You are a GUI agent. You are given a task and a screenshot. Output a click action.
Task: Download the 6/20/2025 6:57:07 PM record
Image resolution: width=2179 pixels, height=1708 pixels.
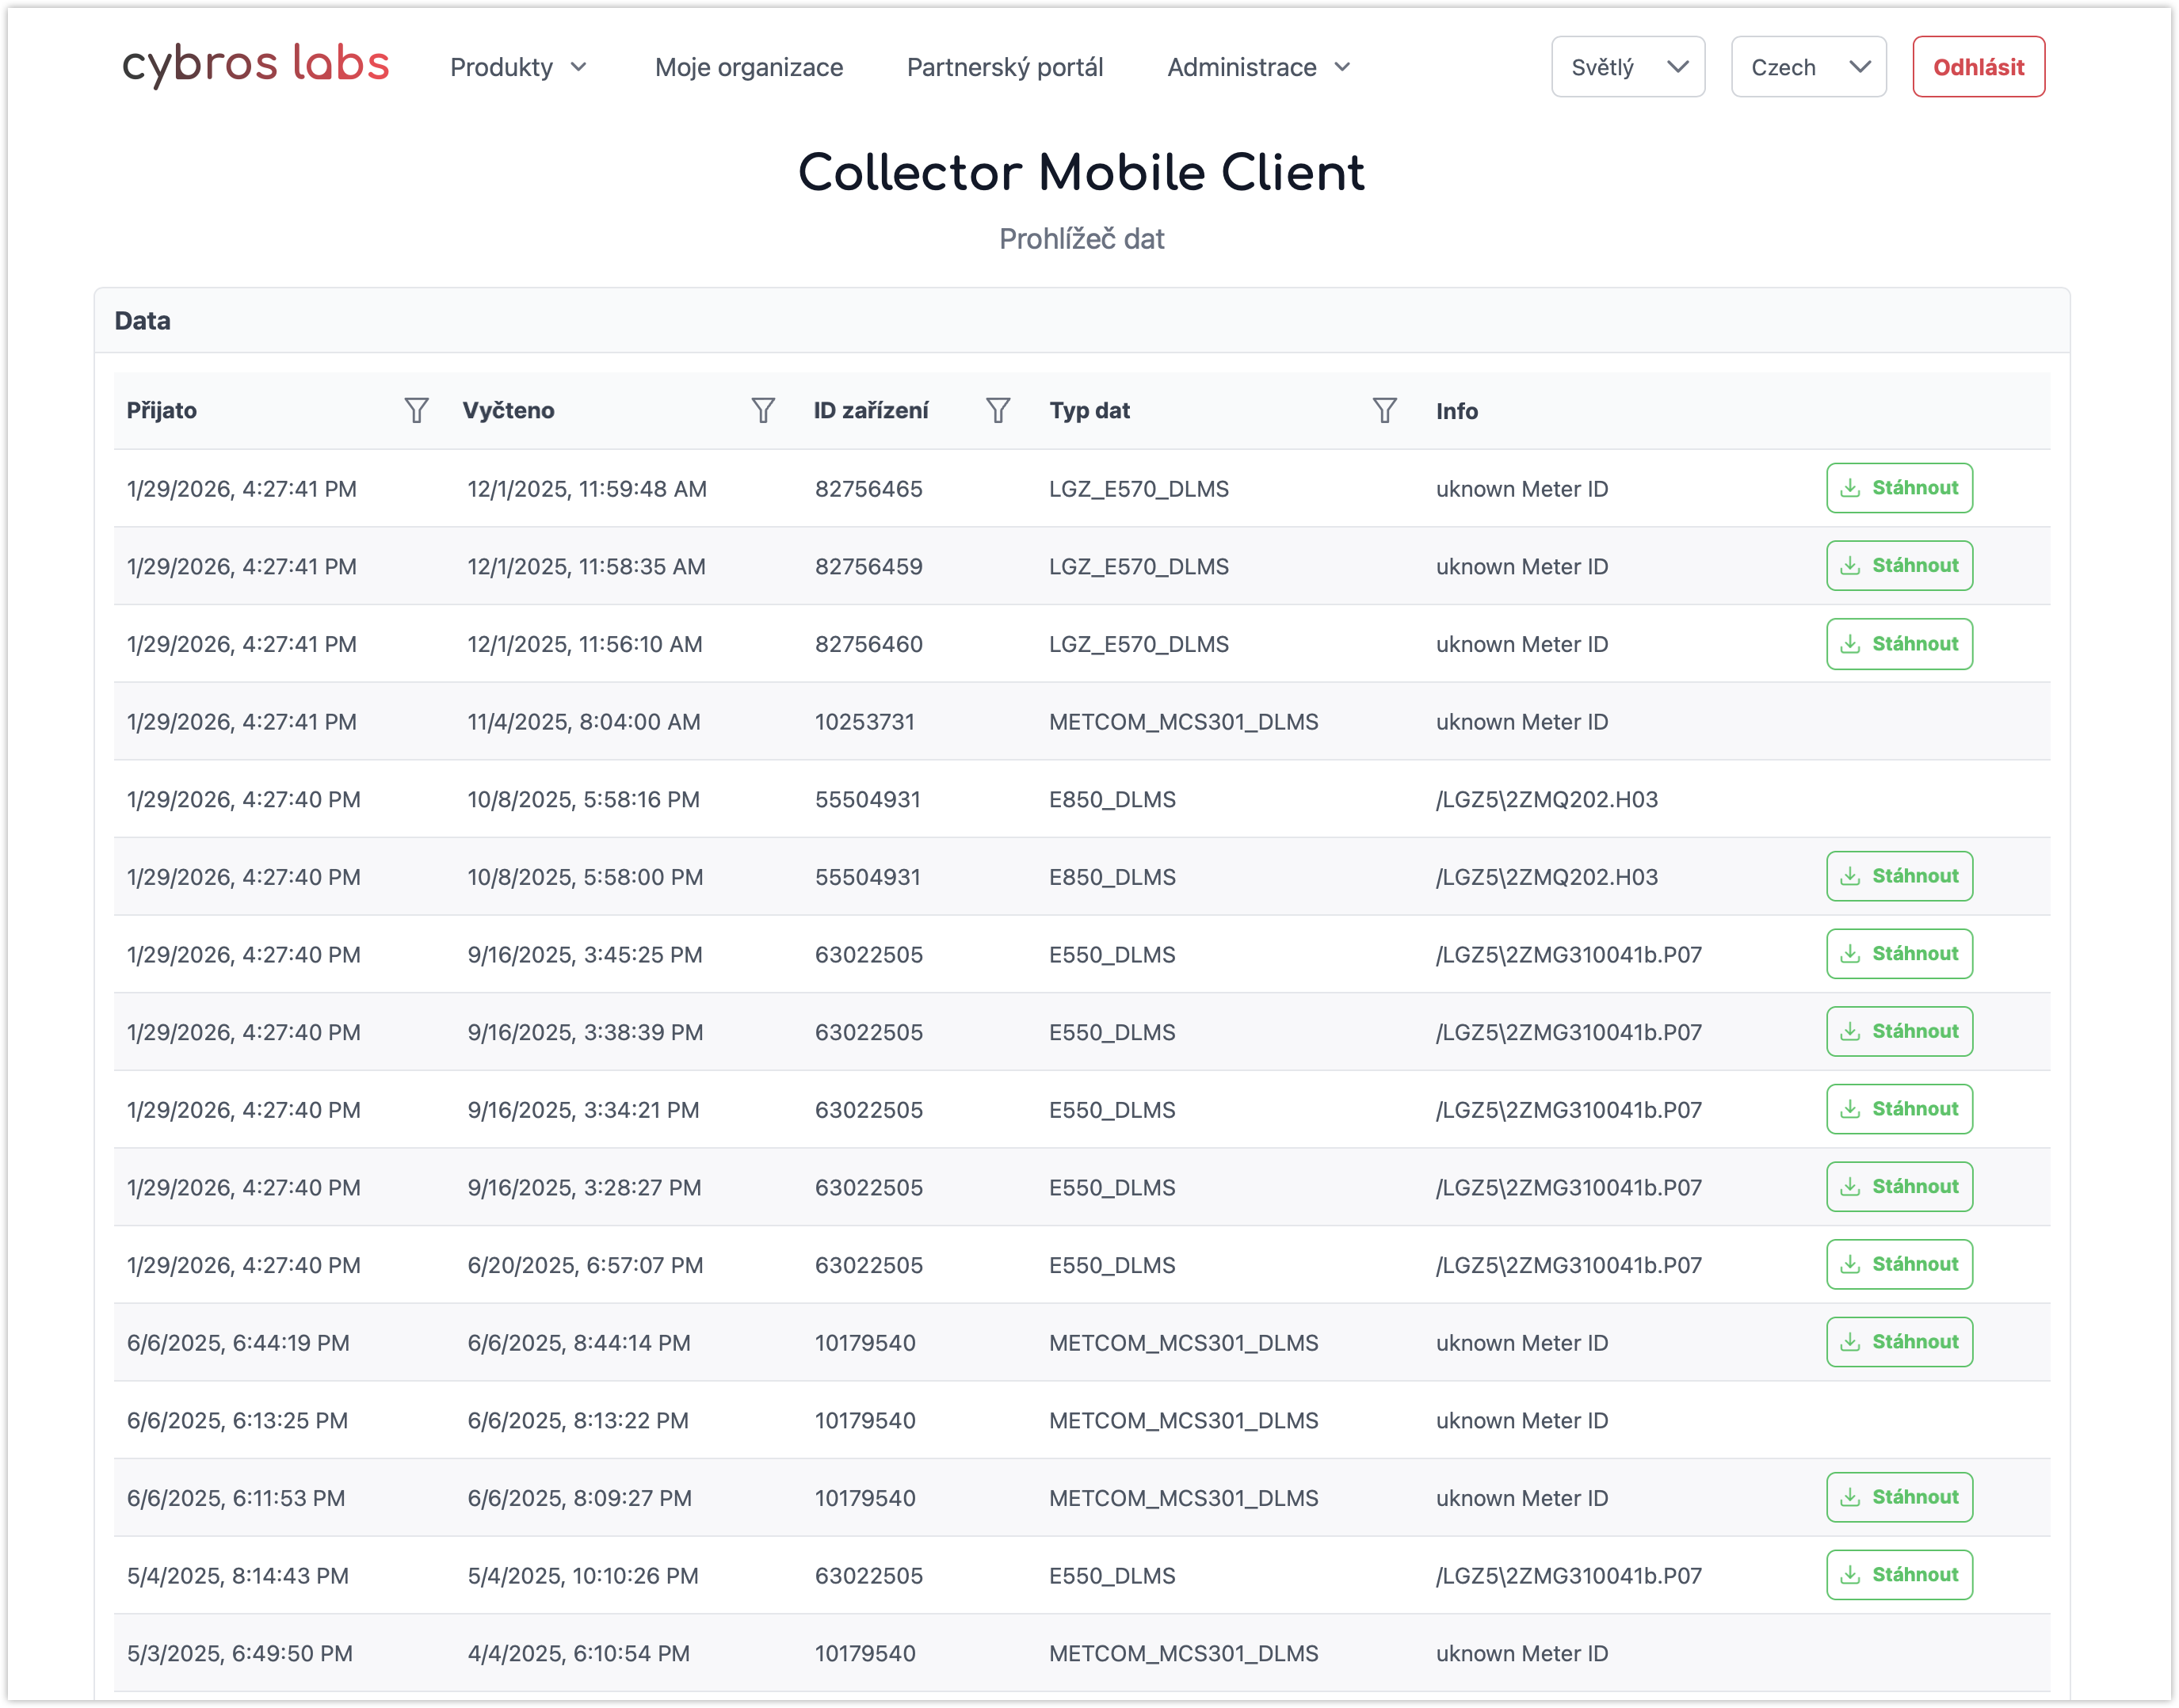1898,1264
